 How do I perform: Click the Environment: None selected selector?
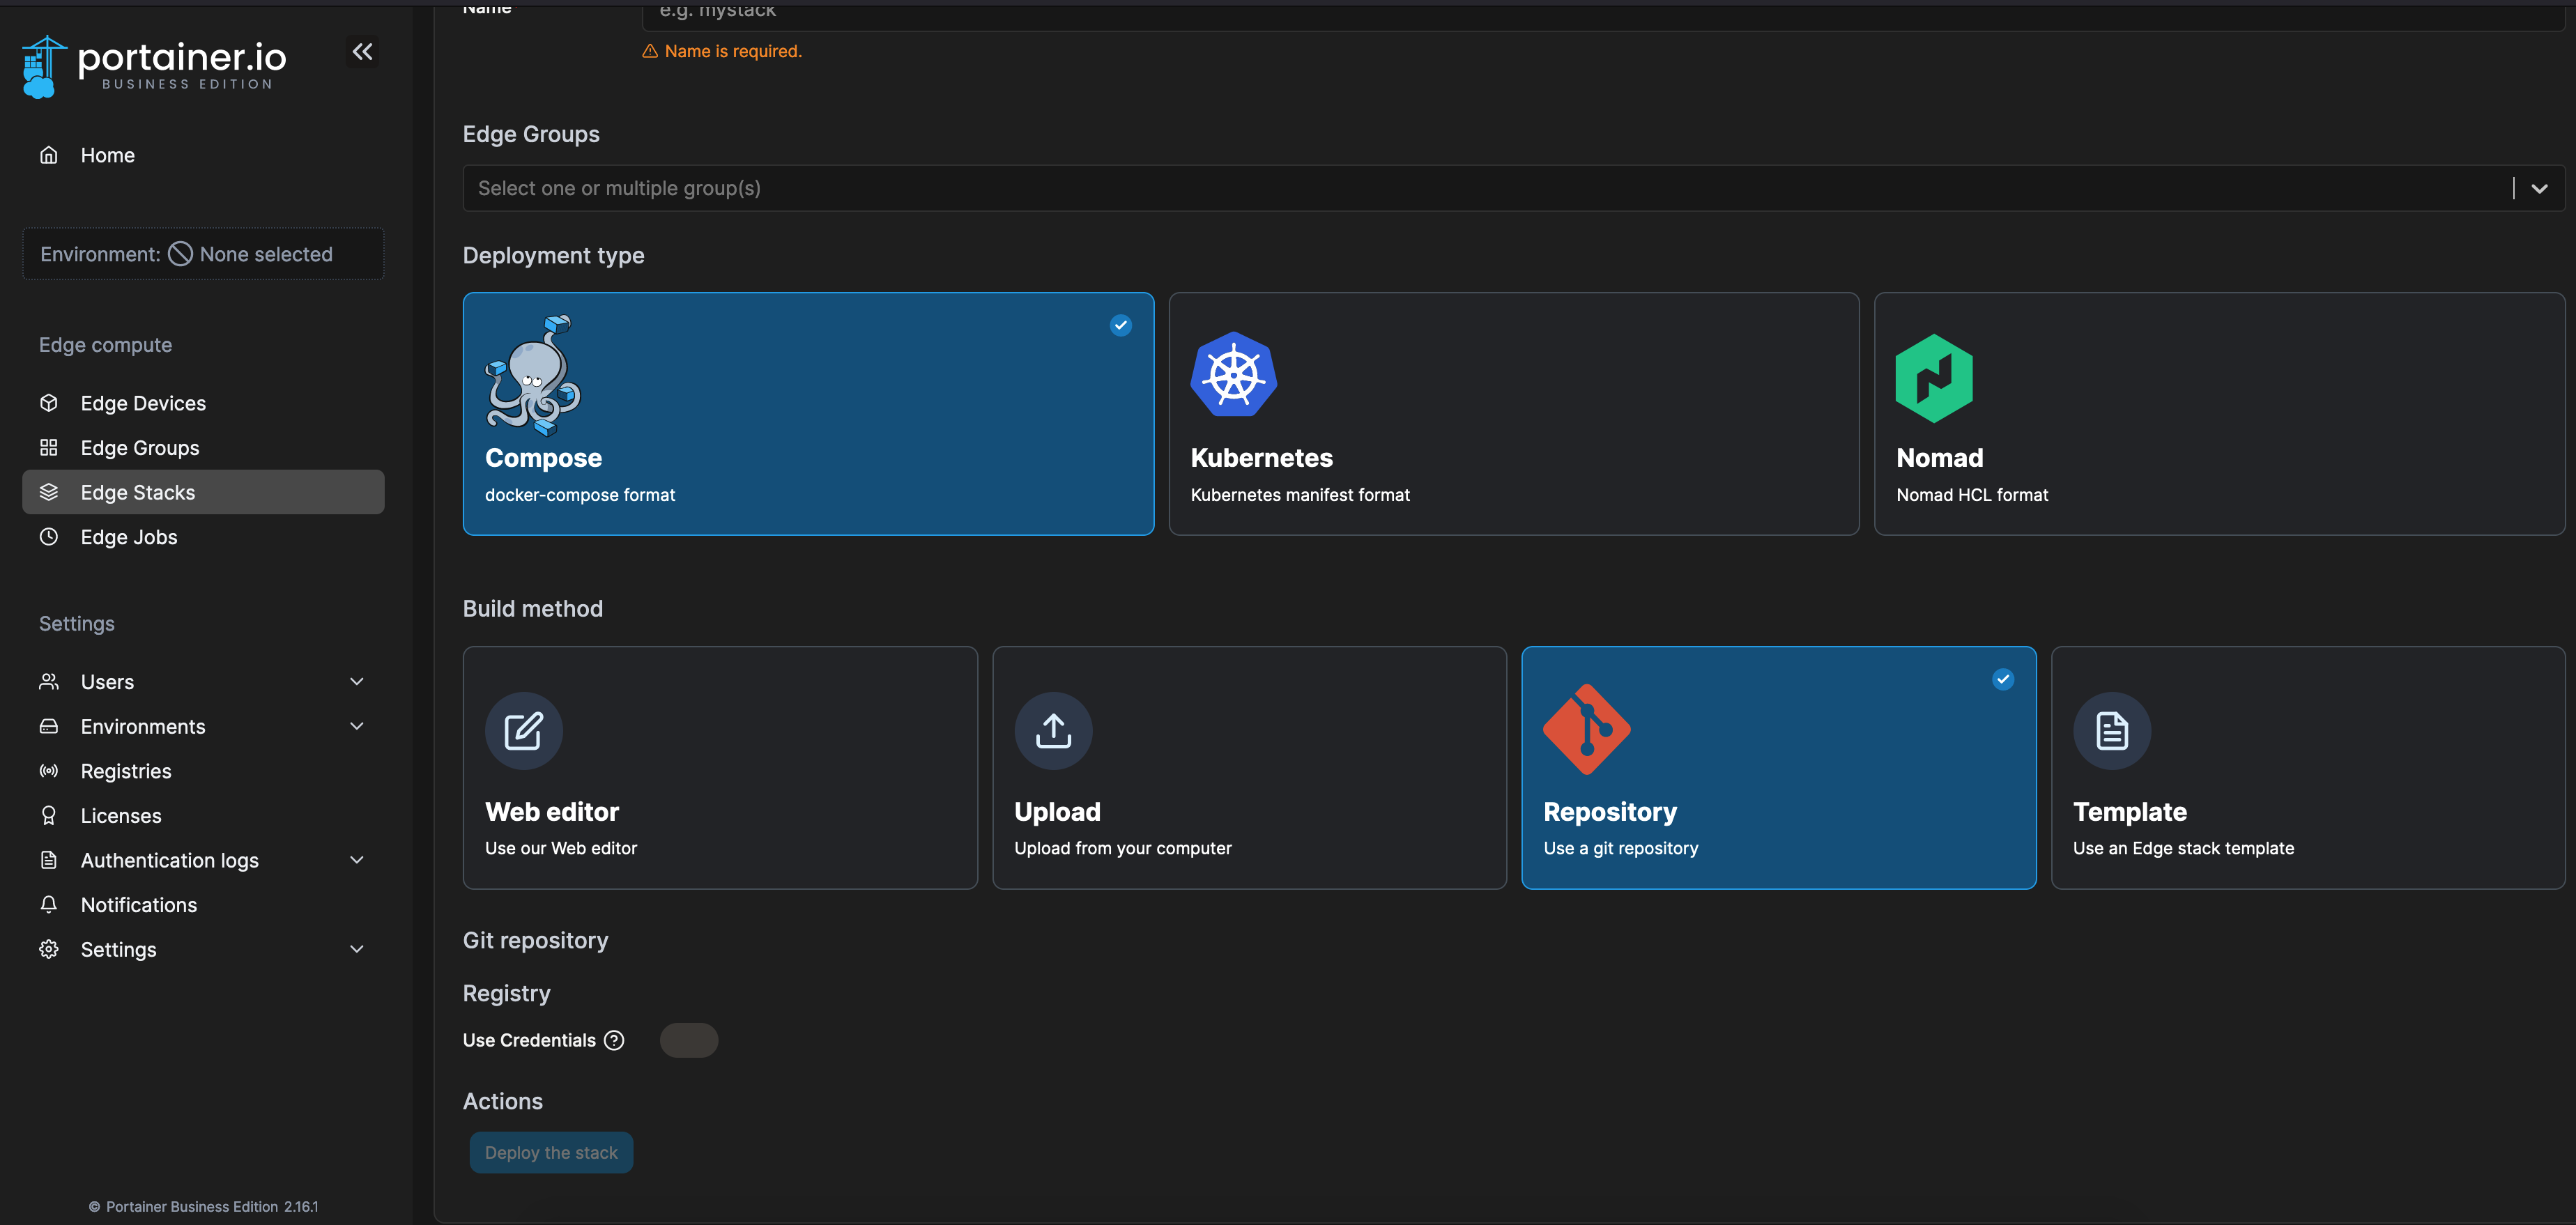[x=202, y=253]
